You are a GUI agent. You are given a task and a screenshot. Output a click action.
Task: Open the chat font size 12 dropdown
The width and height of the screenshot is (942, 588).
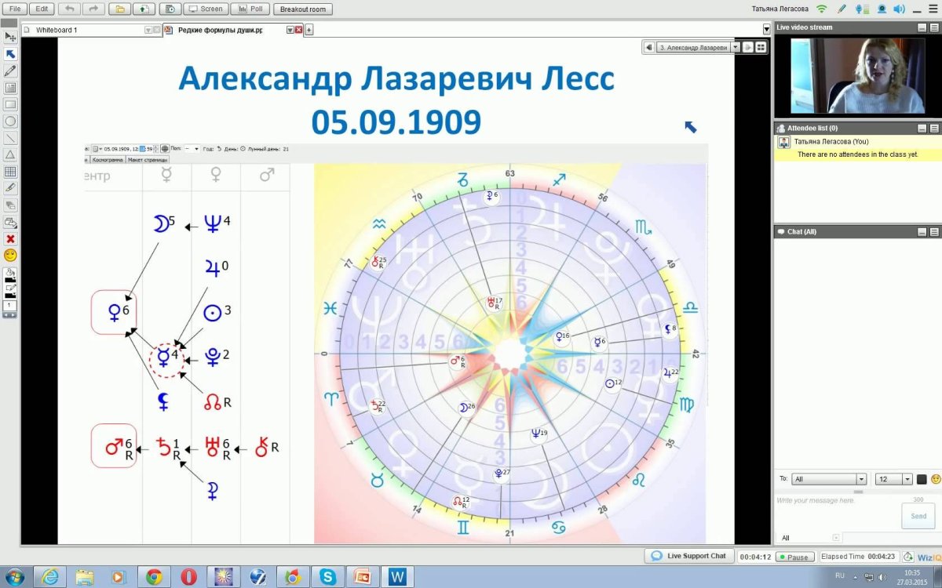893,478
